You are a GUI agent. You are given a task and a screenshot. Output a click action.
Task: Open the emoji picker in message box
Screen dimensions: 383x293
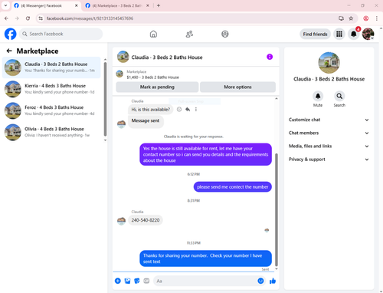coord(260,281)
